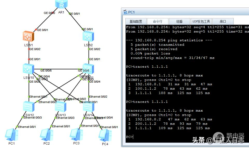Open the 组播 tab
Viewport: 249px width, 148px height.
pos(180,21)
